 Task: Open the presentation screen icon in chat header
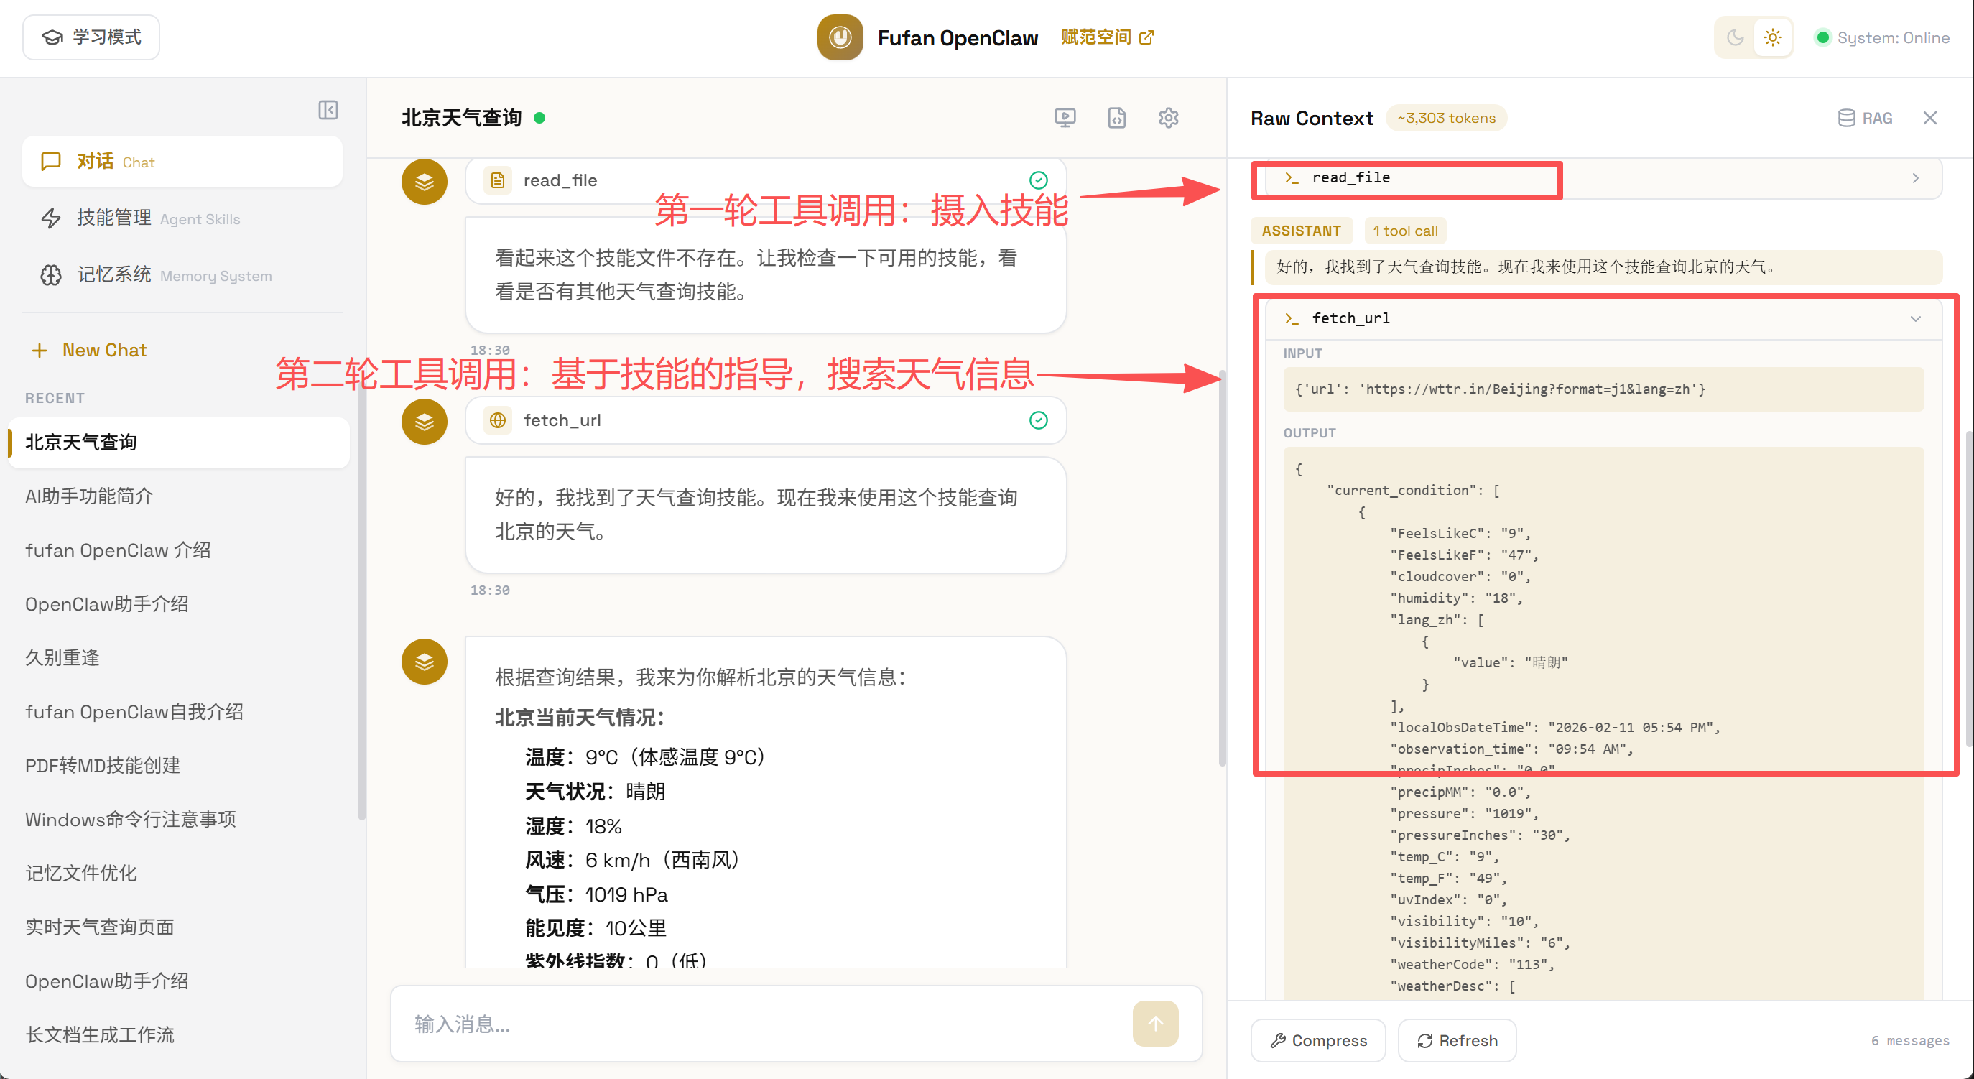1065,118
